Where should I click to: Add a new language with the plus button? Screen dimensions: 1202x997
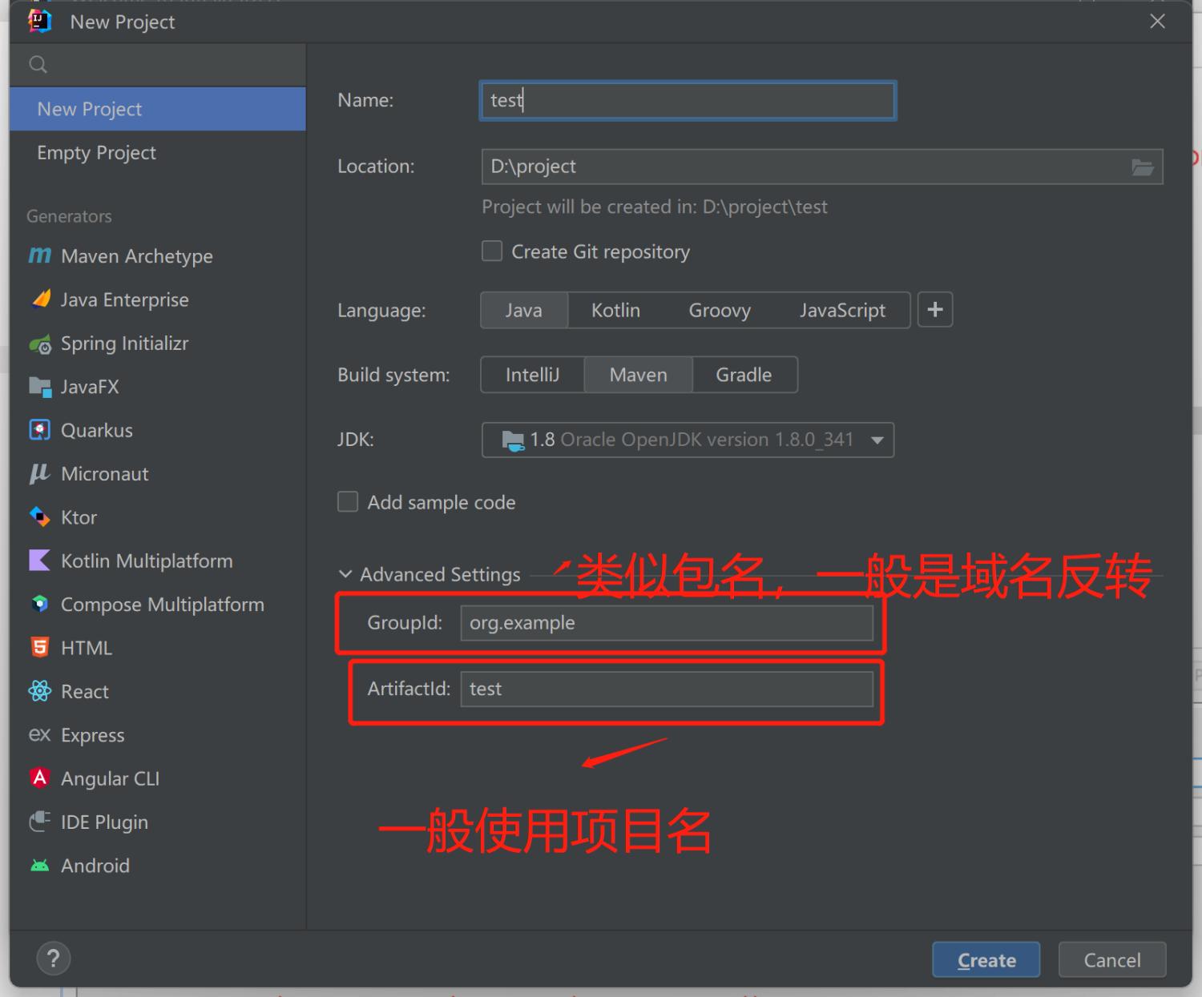click(x=934, y=310)
